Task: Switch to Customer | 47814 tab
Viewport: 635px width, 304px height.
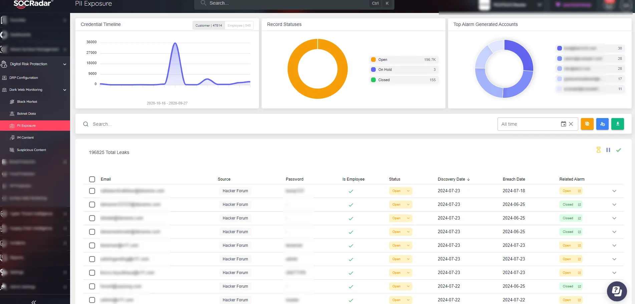Action: pyautogui.click(x=209, y=25)
